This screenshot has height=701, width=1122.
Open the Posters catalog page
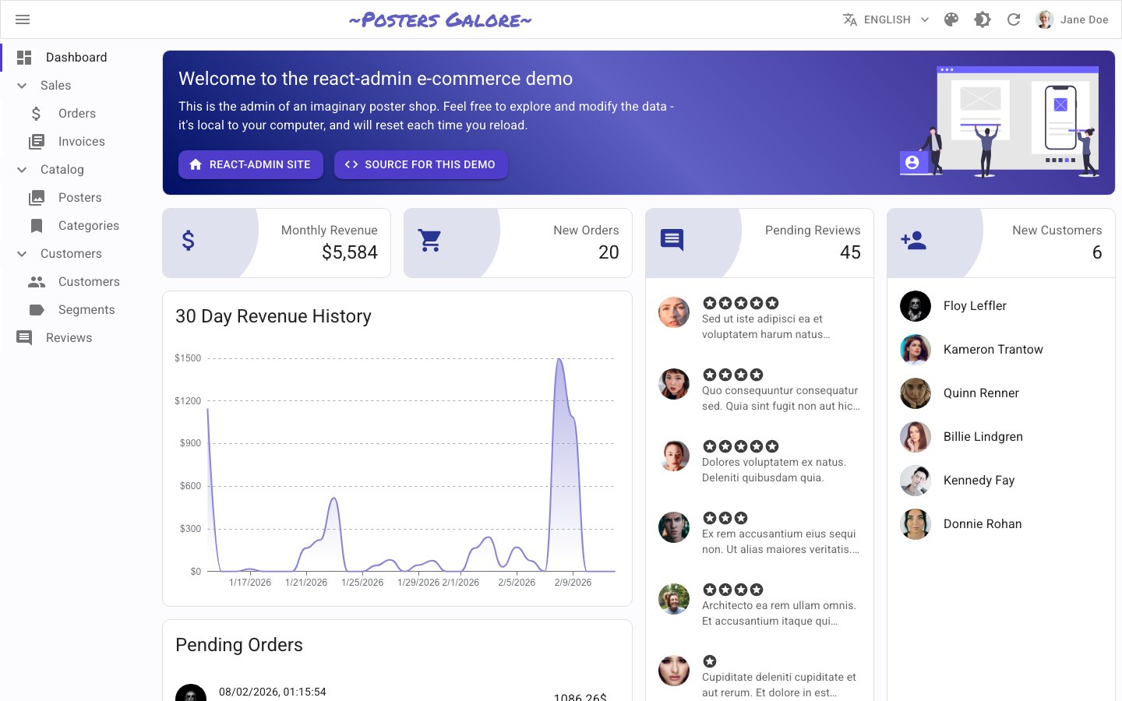click(79, 198)
